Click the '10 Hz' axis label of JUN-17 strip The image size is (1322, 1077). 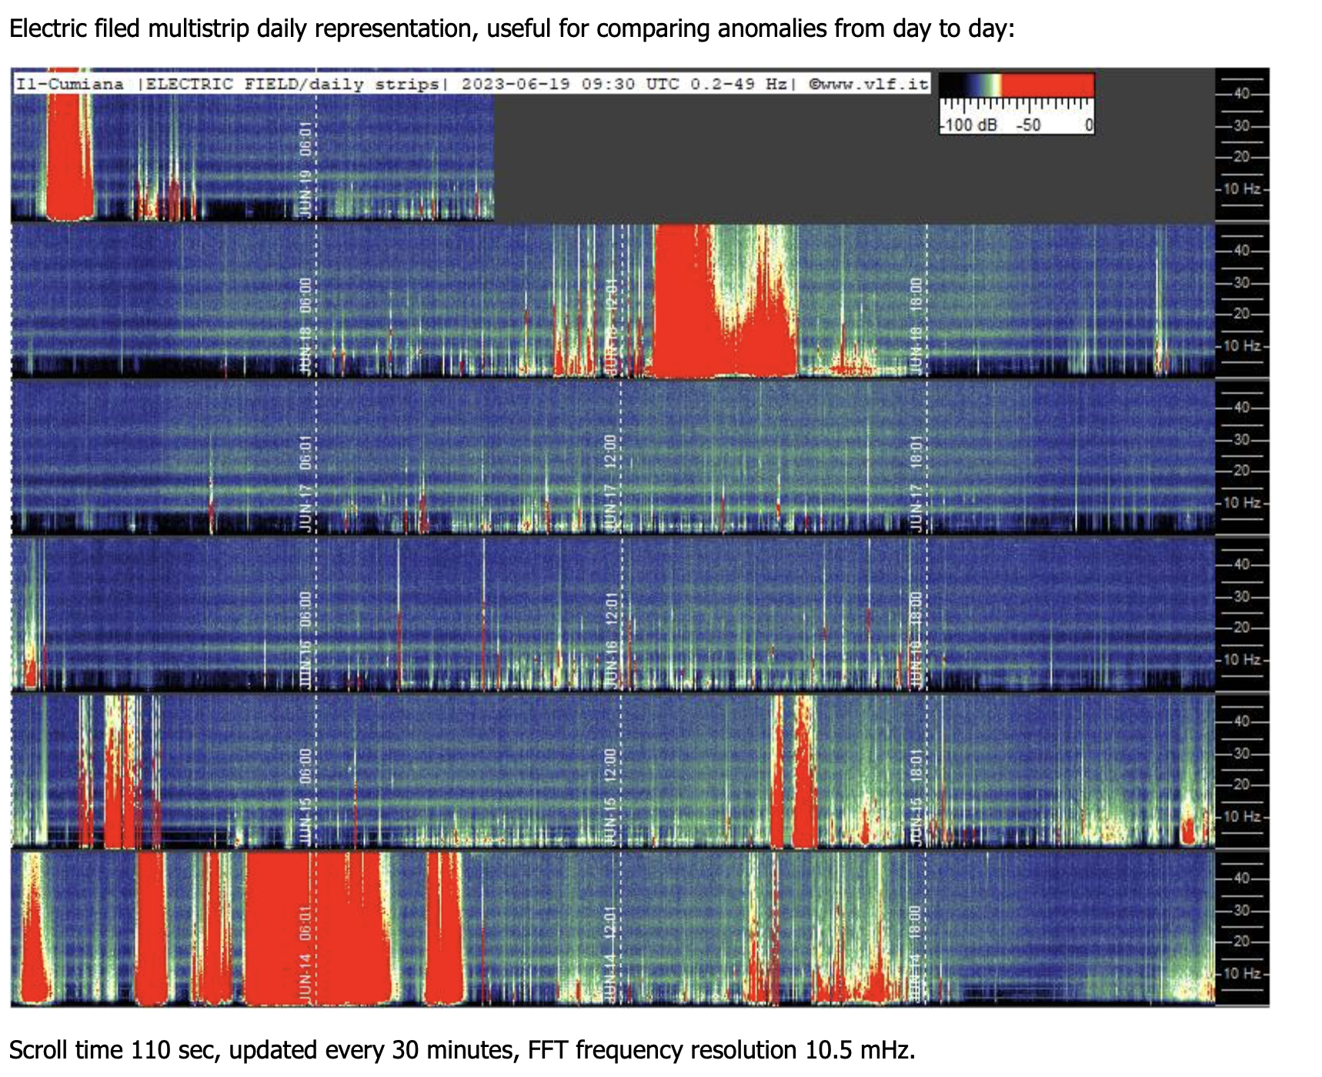coord(1242,503)
